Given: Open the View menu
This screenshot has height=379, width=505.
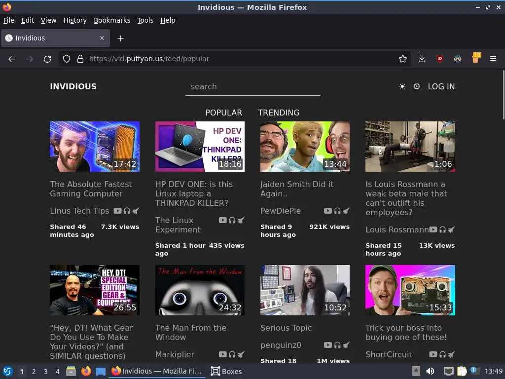Looking at the screenshot, I should pyautogui.click(x=49, y=20).
